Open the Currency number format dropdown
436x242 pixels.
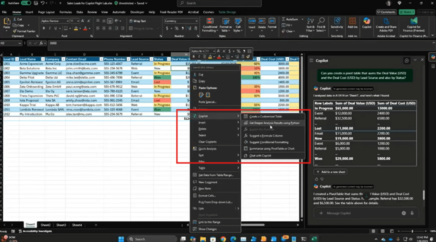point(196,21)
